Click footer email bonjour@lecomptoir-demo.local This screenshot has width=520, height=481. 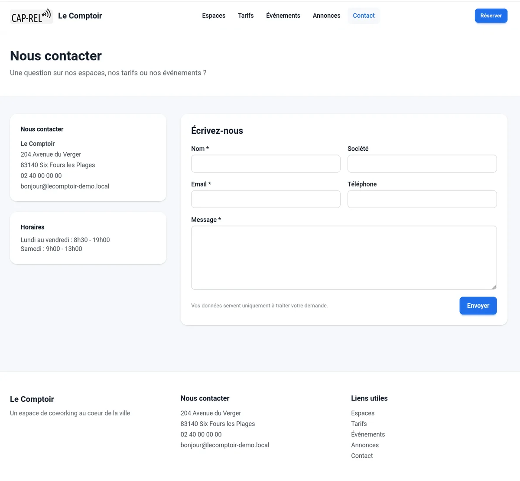tap(225, 445)
